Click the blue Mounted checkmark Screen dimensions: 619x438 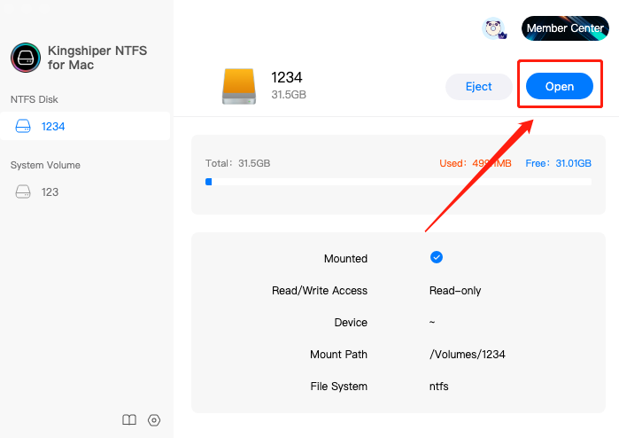[437, 257]
